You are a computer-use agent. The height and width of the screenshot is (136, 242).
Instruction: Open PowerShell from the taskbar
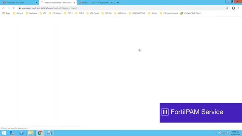(x=22, y=133)
